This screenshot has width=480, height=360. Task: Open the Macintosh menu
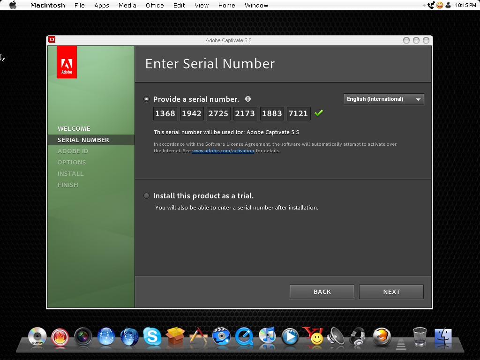pos(48,5)
